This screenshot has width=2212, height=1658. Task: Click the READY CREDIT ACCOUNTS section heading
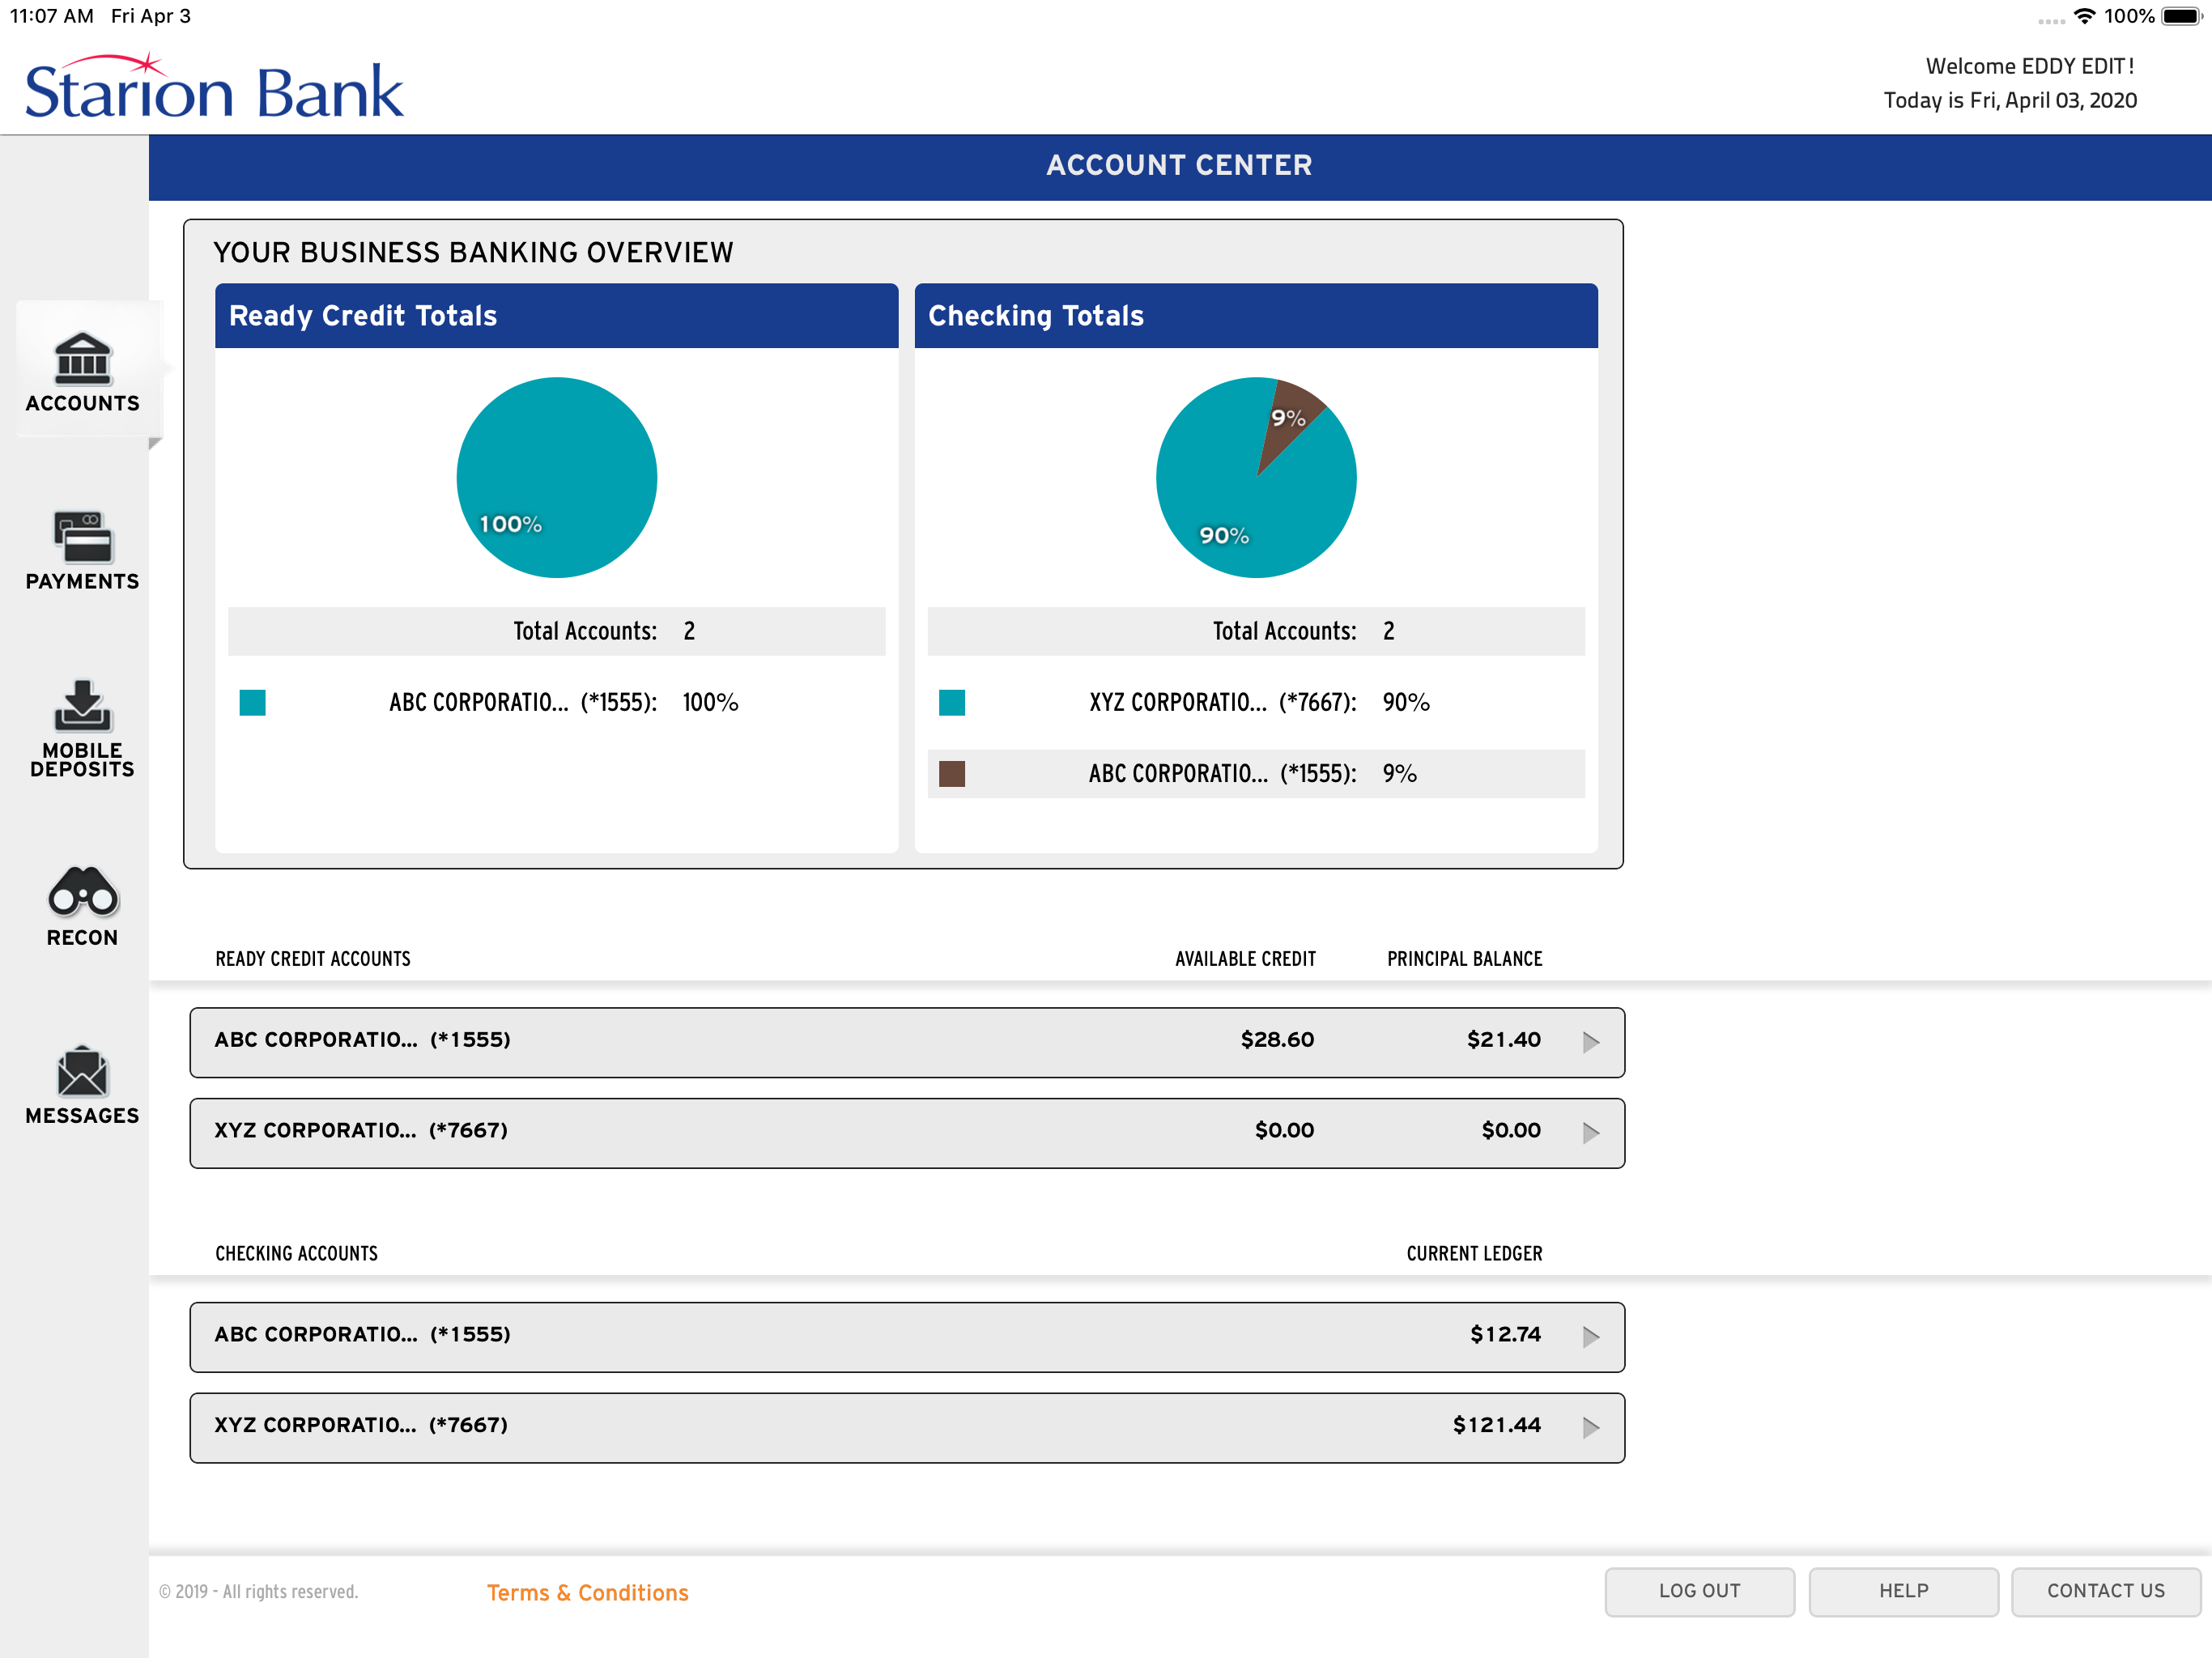pos(313,958)
